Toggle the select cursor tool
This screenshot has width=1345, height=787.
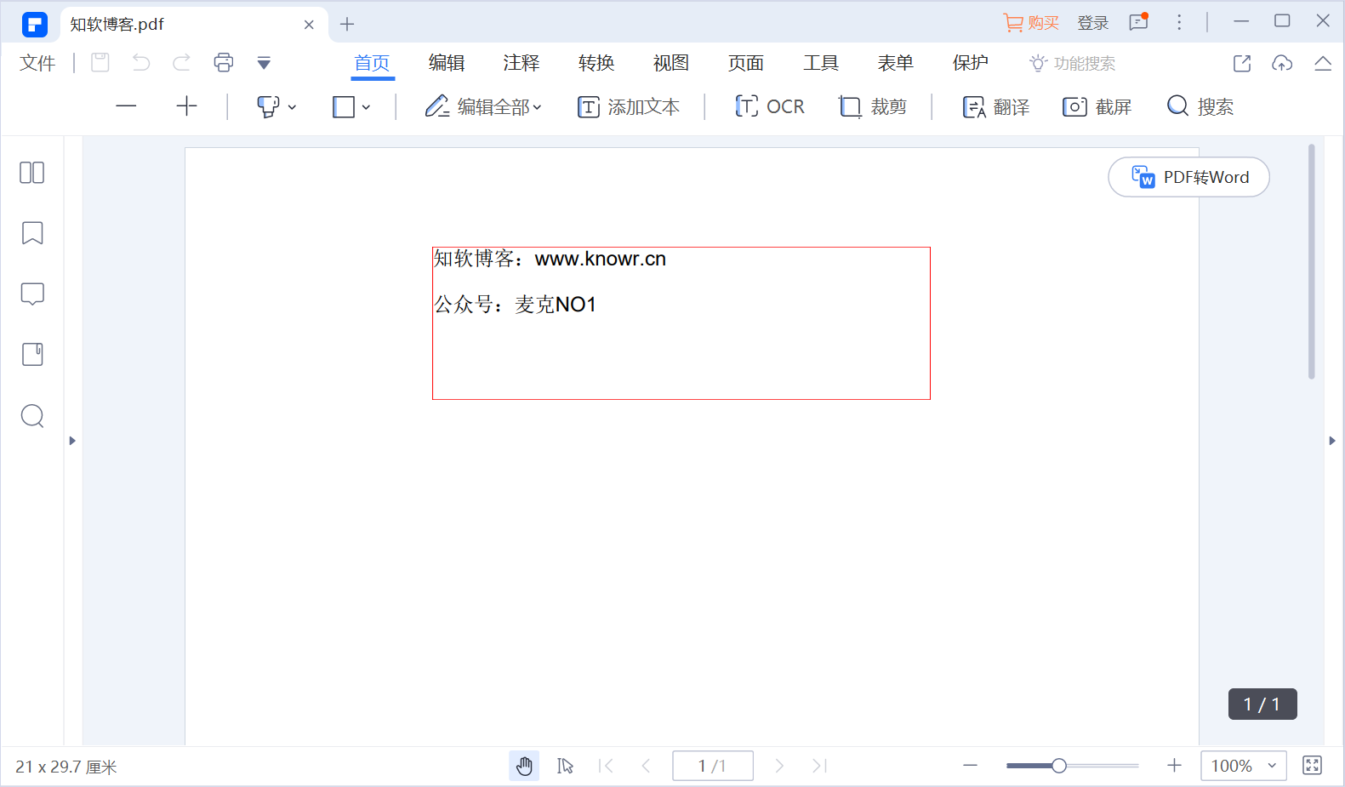[x=565, y=766]
